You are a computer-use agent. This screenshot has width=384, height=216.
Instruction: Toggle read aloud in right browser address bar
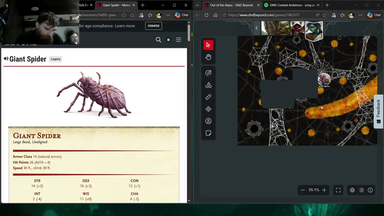pos(317,15)
